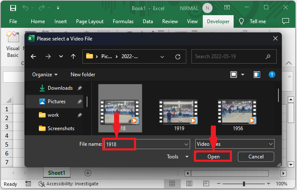Go up one folder level
The width and height of the screenshot is (297, 190).
(x=74, y=56)
